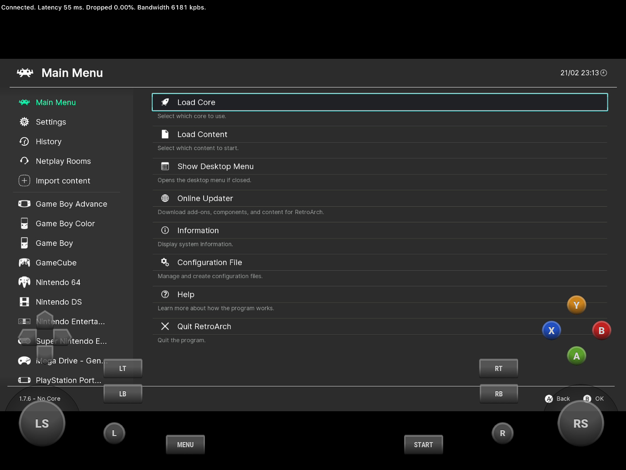Tap the LS left analog stick

tap(42, 423)
